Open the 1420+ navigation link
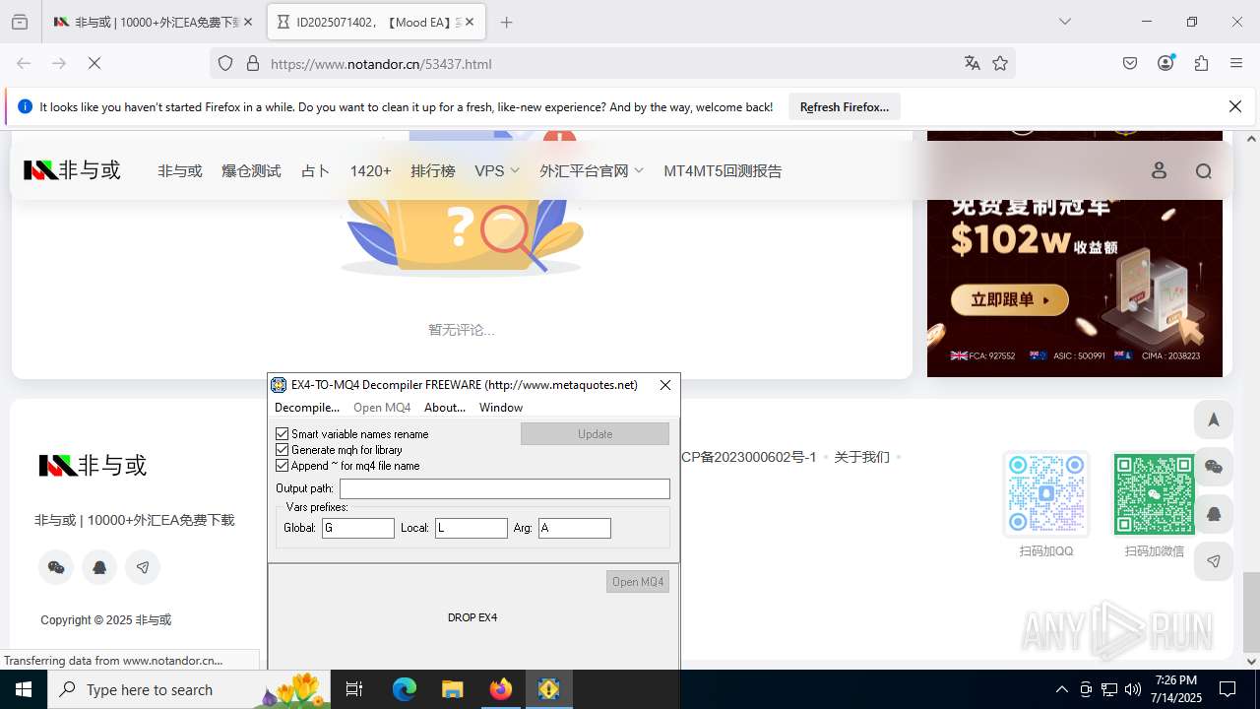The height and width of the screenshot is (709, 1260). pyautogui.click(x=370, y=170)
